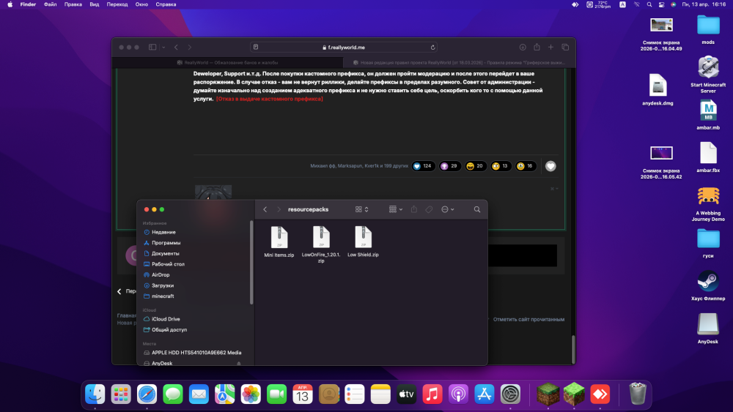Open A Webbing Journey Demo icon
The height and width of the screenshot is (412, 733).
(708, 204)
